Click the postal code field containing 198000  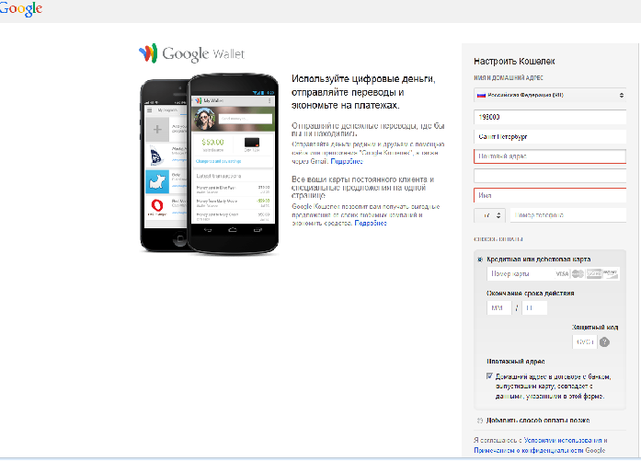[550, 117]
